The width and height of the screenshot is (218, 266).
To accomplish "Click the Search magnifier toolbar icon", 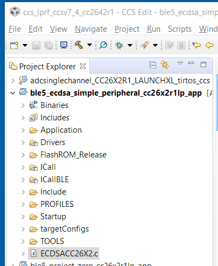I will tap(103, 45).
